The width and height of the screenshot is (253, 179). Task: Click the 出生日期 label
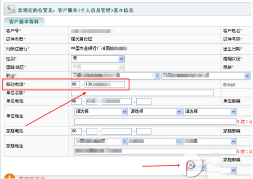click(x=233, y=49)
